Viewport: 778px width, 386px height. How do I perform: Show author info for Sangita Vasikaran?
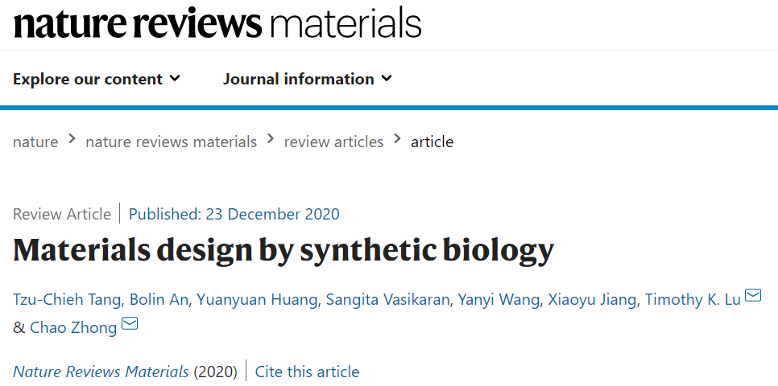[387, 300]
